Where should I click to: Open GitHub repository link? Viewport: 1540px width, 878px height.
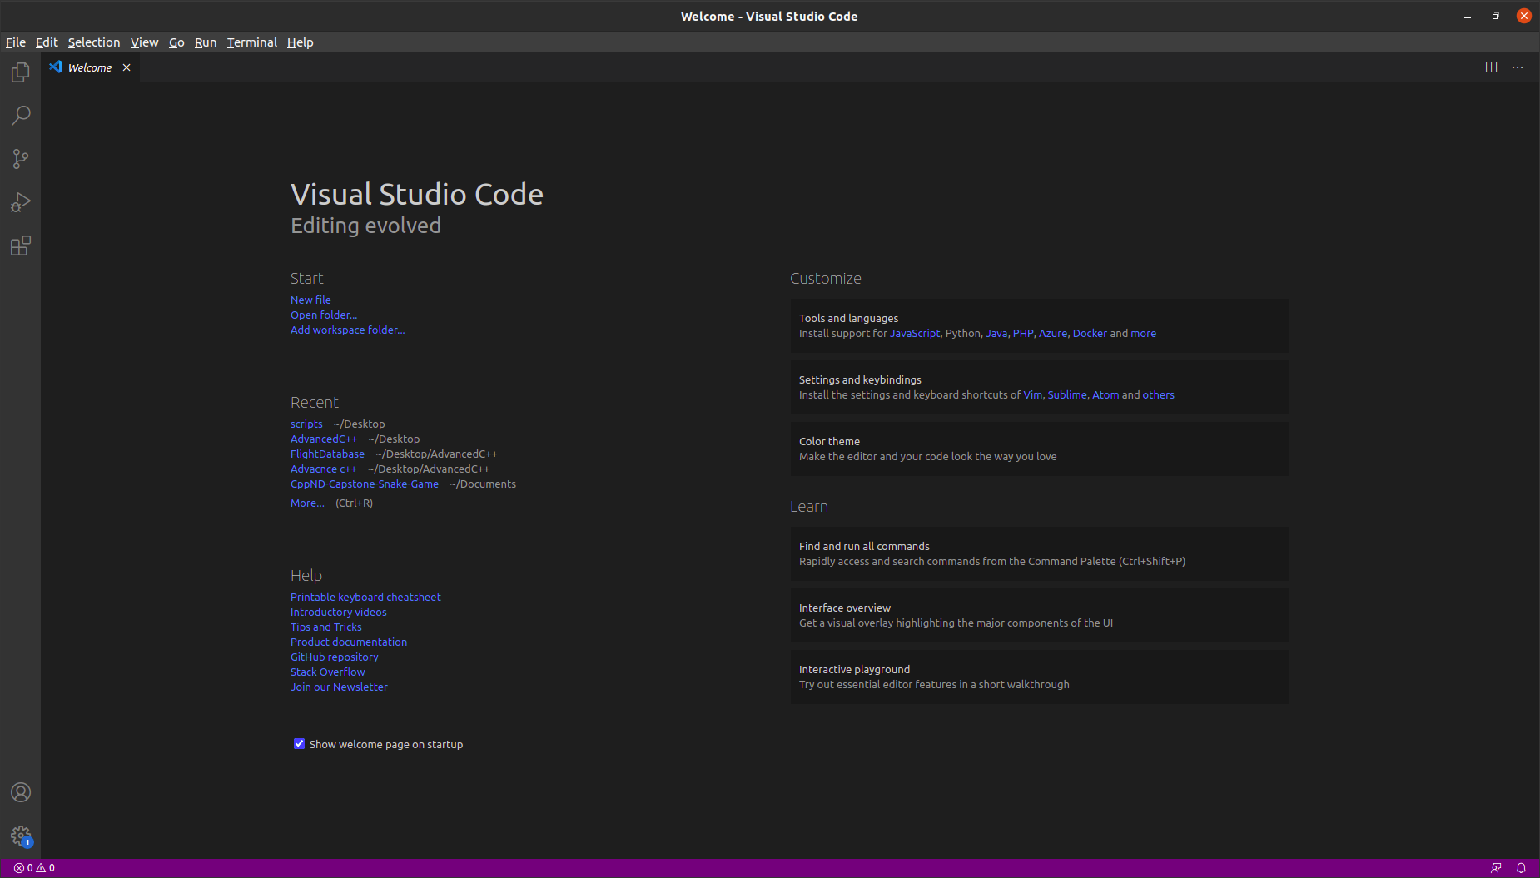click(x=335, y=657)
